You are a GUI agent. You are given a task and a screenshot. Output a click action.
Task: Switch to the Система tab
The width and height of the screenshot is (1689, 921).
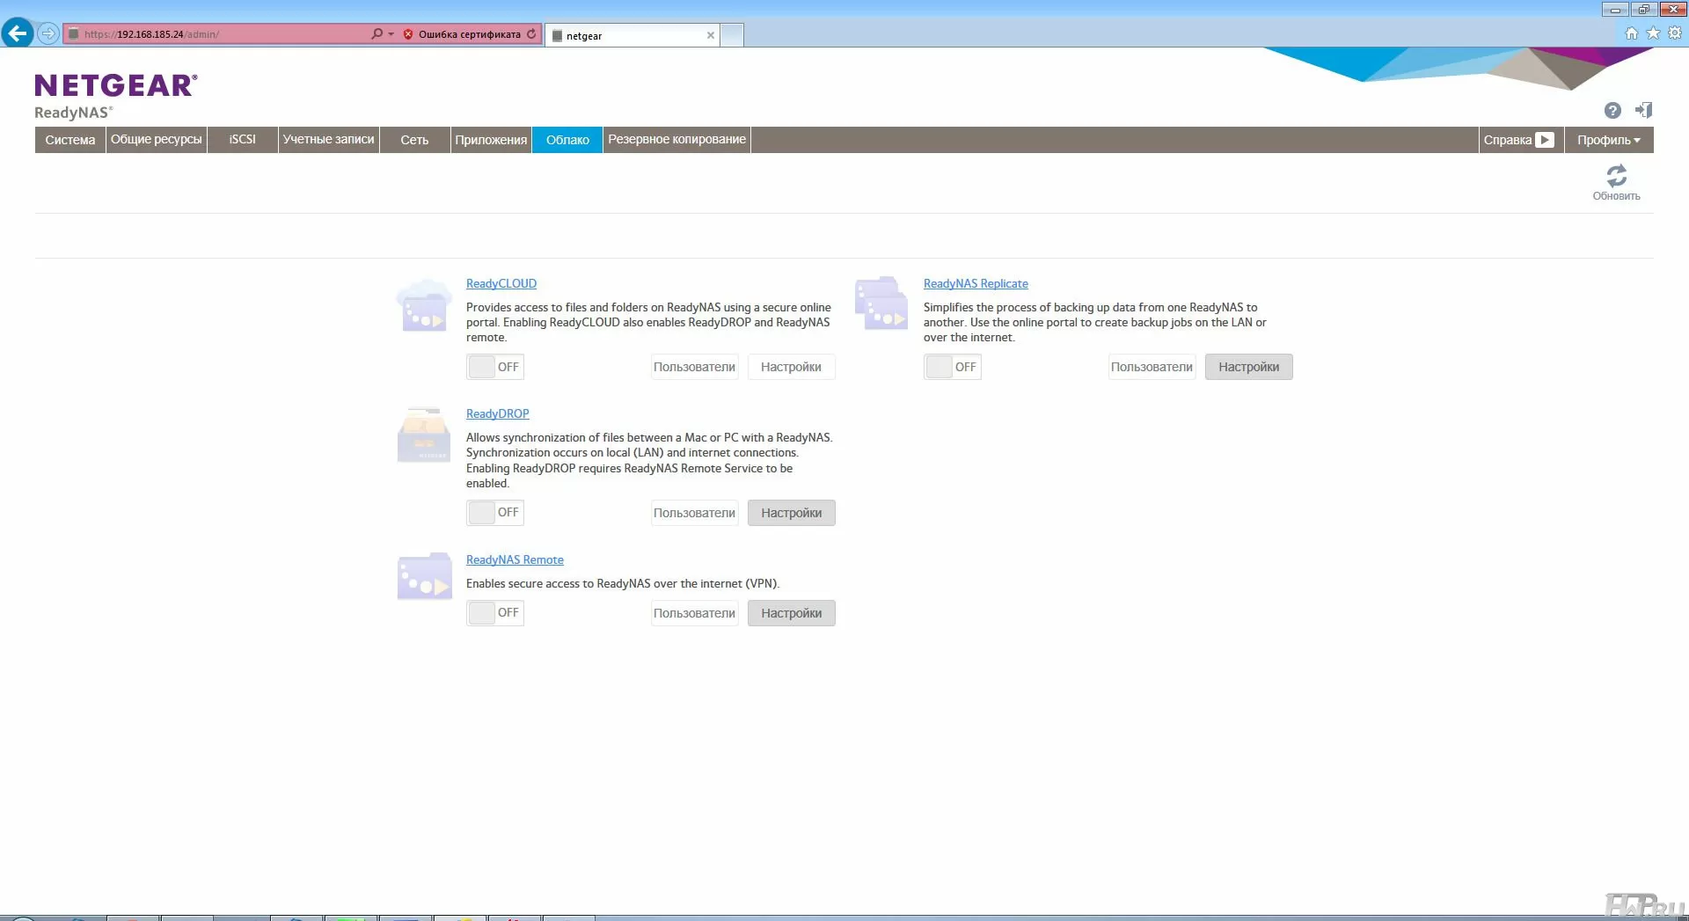(70, 140)
